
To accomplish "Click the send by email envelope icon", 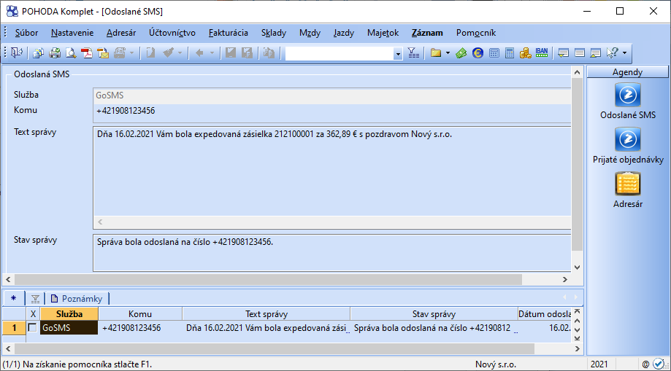I will (x=103, y=52).
